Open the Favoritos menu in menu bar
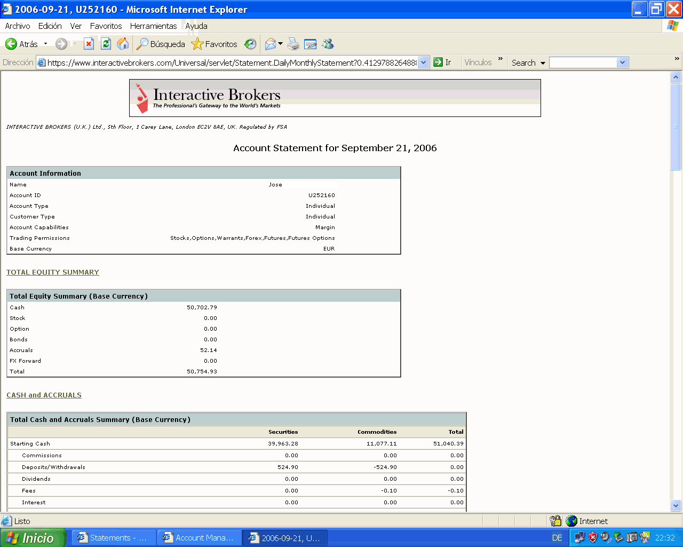Image resolution: width=683 pixels, height=547 pixels. tap(106, 26)
